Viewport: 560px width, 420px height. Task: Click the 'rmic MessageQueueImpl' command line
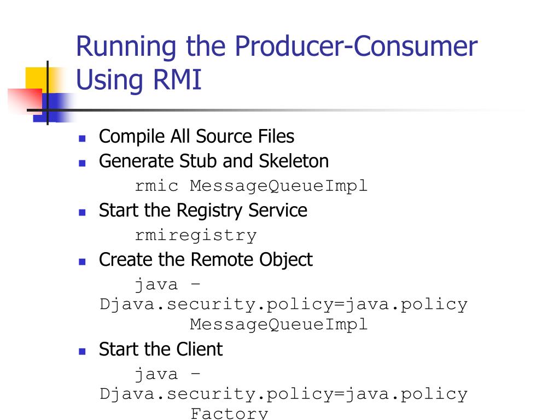pyautogui.click(x=251, y=186)
